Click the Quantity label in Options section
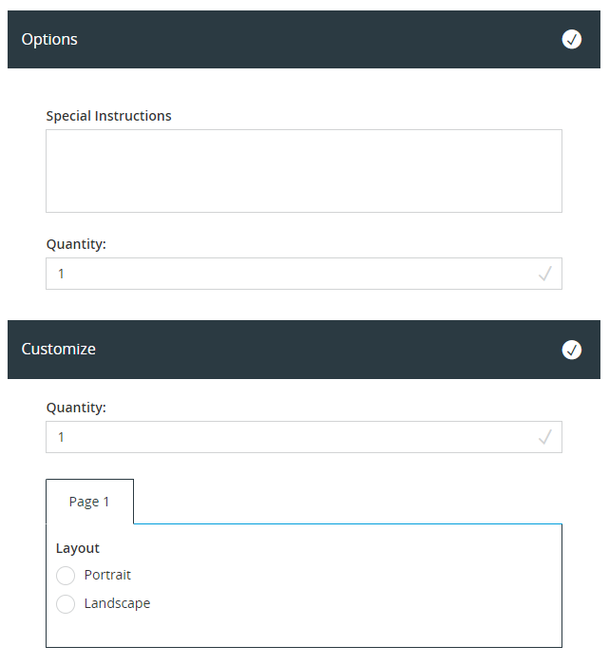Screen dimensions: 609x665 (x=76, y=244)
